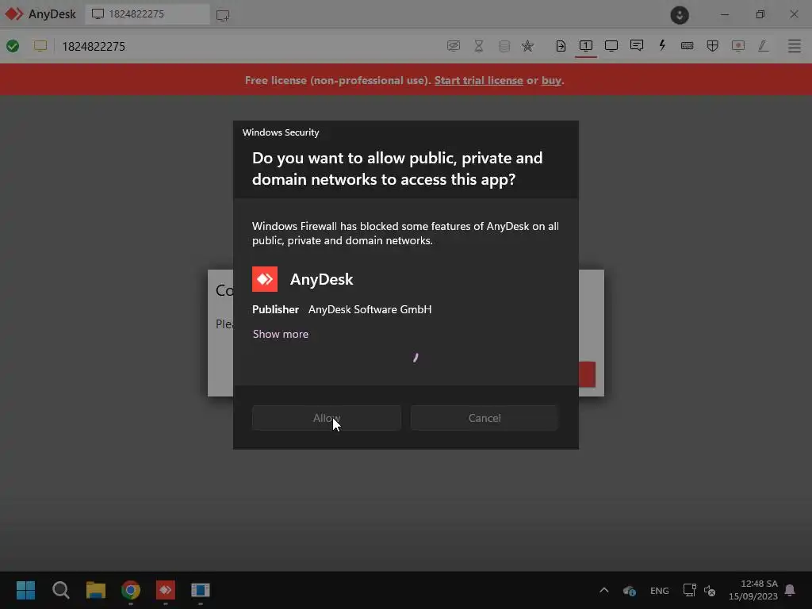Click the red button in background dialog

tap(588, 374)
